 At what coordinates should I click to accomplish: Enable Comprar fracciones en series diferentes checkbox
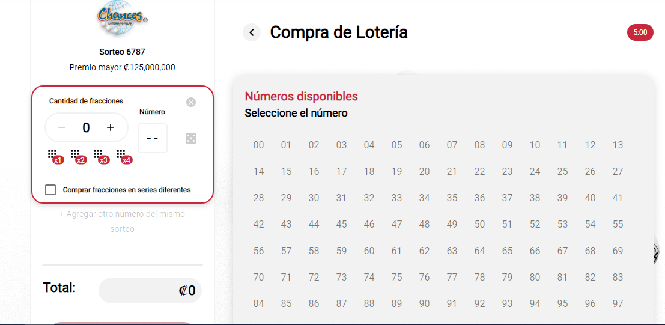pos(51,190)
